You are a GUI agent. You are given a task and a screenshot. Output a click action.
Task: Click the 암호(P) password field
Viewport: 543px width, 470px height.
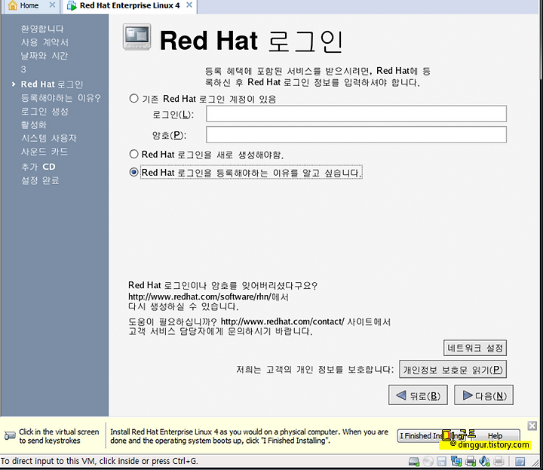[x=356, y=134]
